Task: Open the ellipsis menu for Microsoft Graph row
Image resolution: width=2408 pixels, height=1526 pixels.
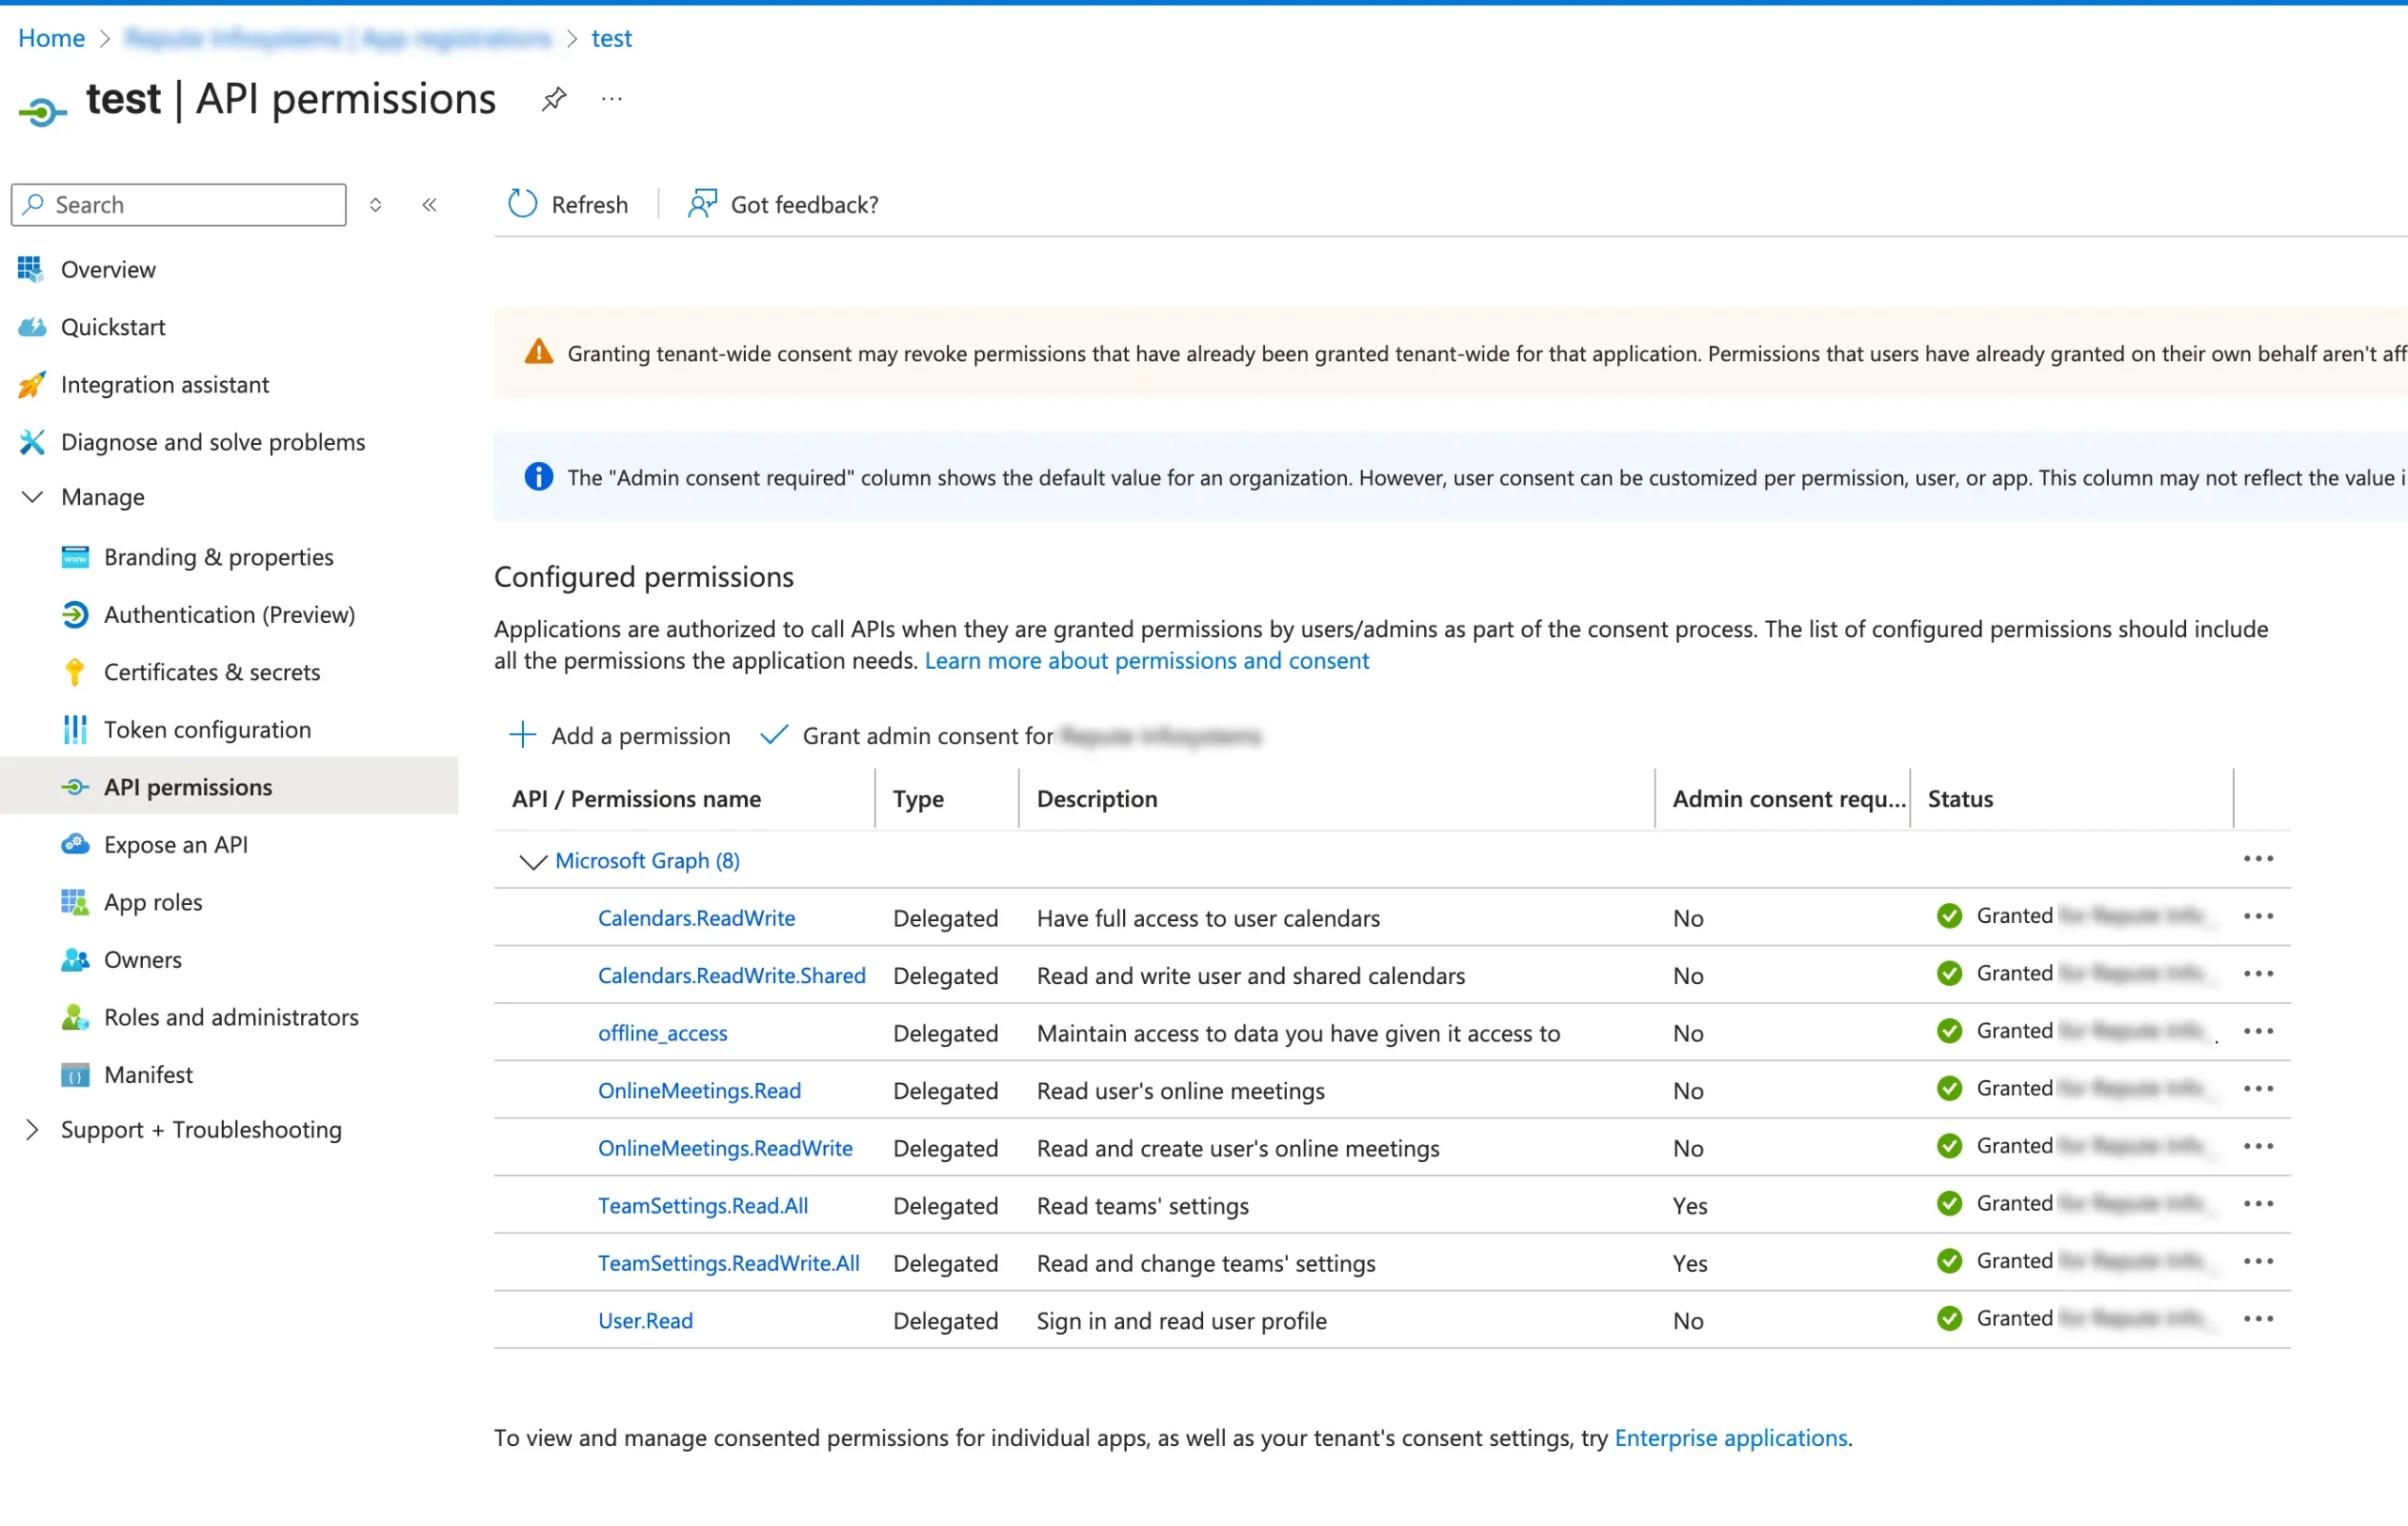Action: click(x=2258, y=859)
